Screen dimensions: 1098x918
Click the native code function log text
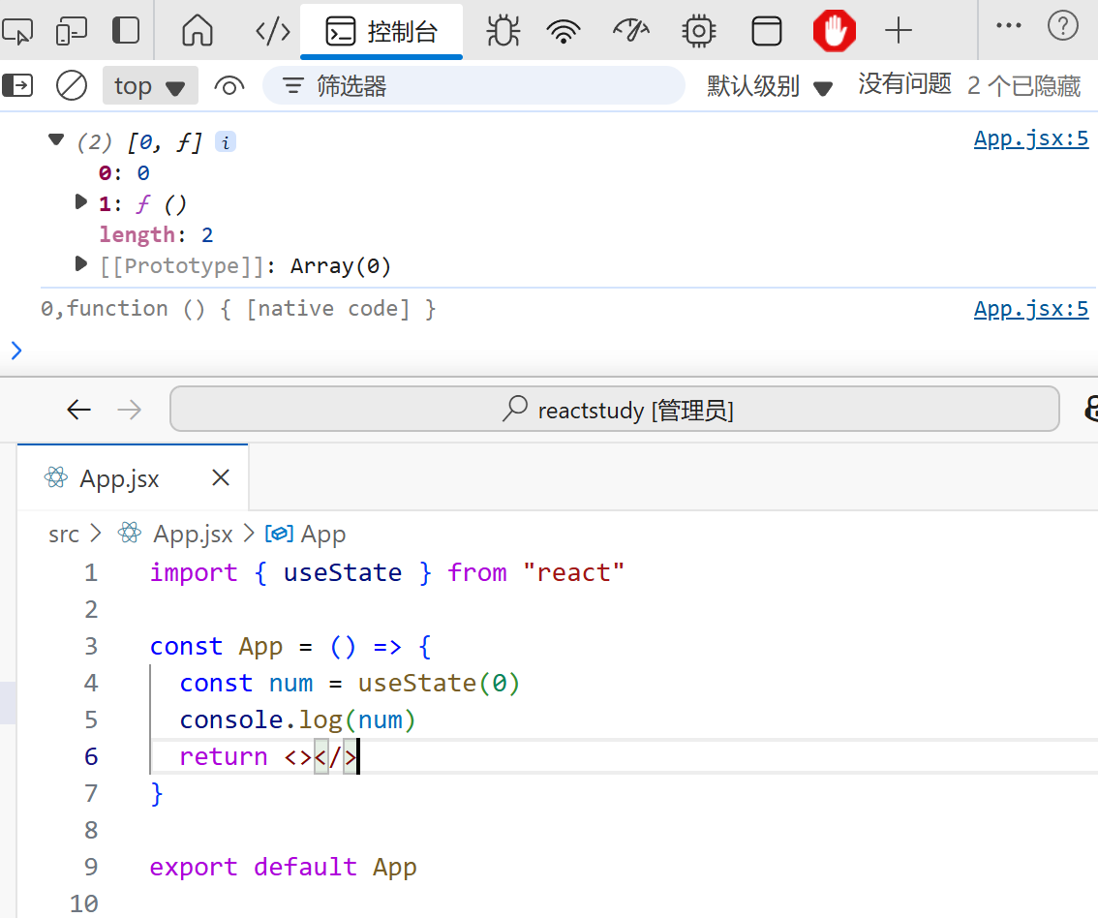click(238, 309)
